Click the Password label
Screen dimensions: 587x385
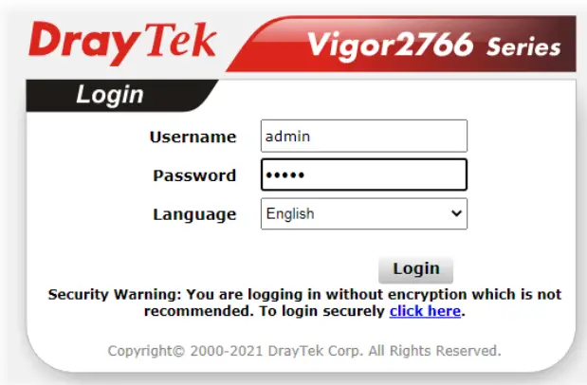pos(194,175)
